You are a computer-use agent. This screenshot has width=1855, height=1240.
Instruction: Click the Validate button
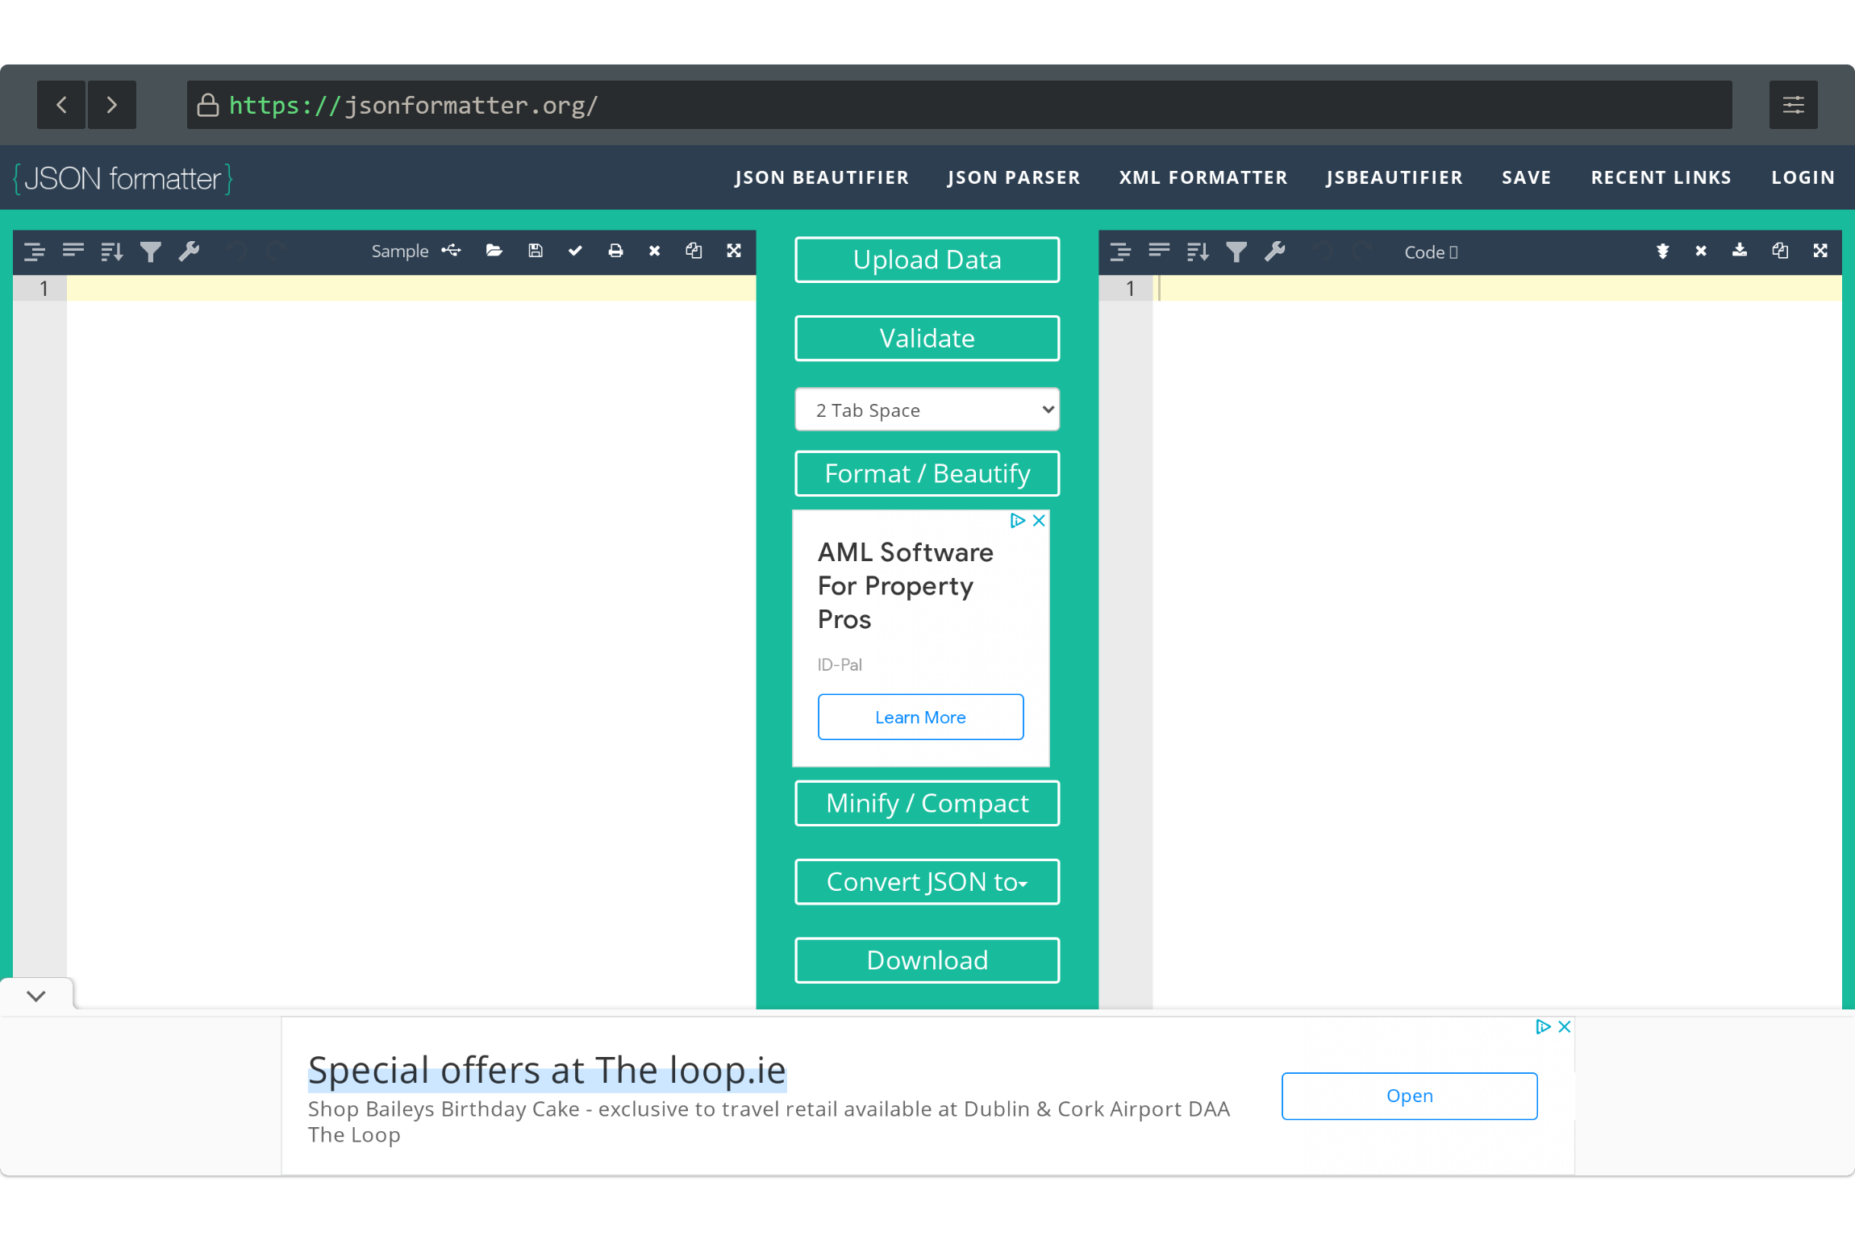(x=926, y=338)
